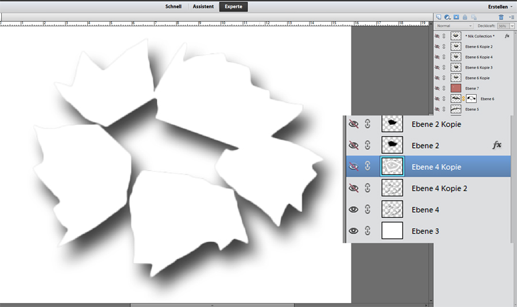Open the layers panel options menu
Viewport: 517px width, 307px height.
511,18
